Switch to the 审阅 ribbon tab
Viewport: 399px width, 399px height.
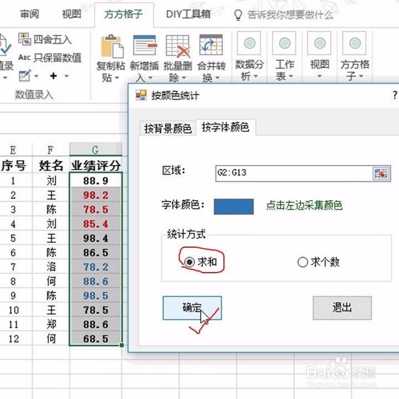[x=29, y=14]
